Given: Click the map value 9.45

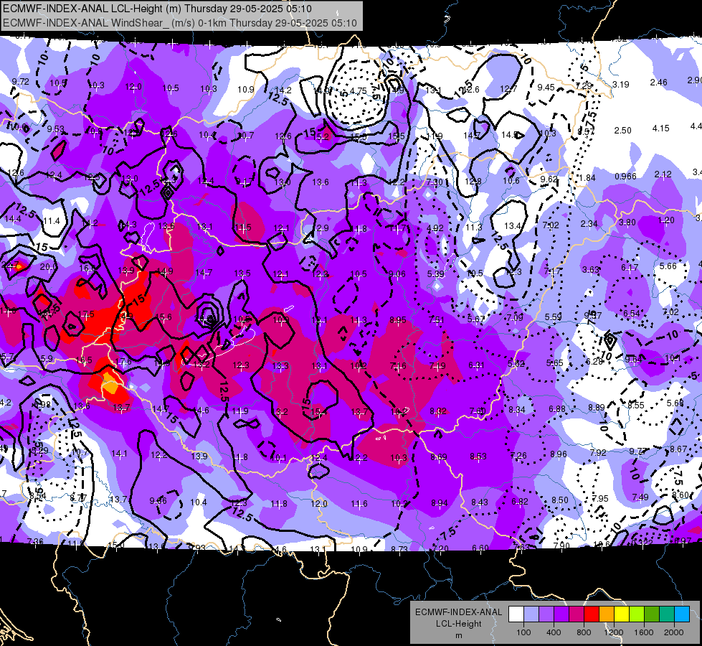Looking at the screenshot, I should [546, 87].
